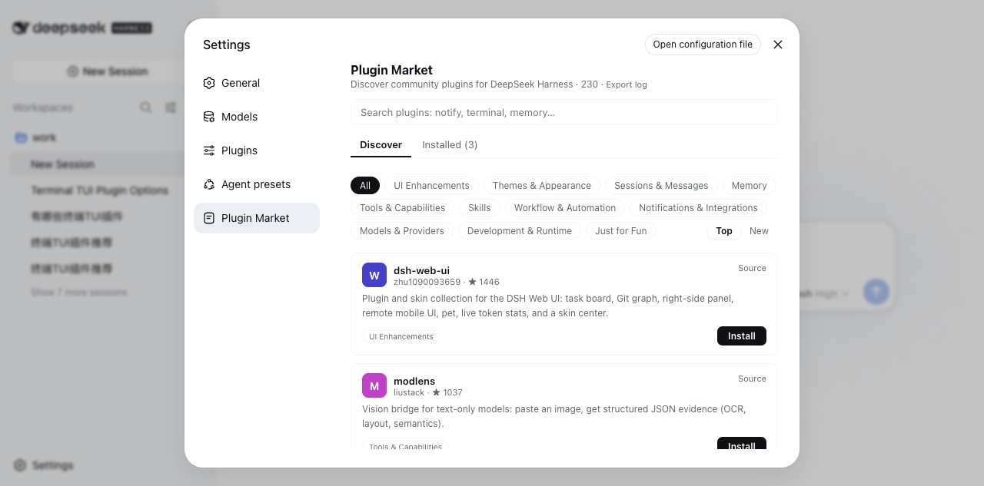Select Plugin Market in sidebar

[257, 218]
